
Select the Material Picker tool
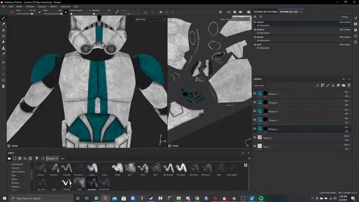tap(3, 54)
